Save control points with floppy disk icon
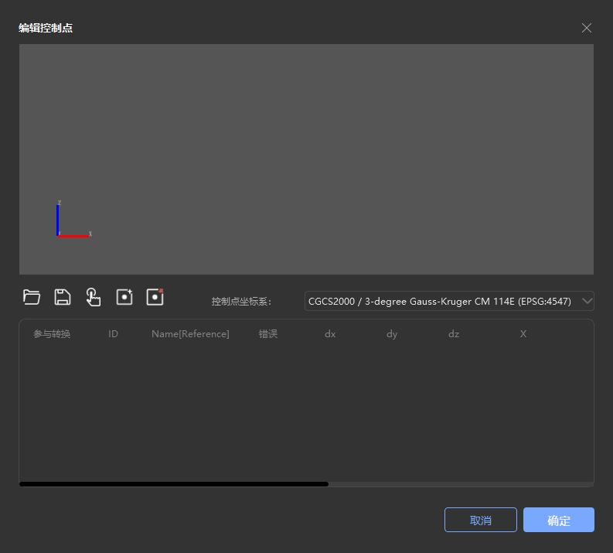Viewport: 613px width, 553px height. click(x=63, y=297)
